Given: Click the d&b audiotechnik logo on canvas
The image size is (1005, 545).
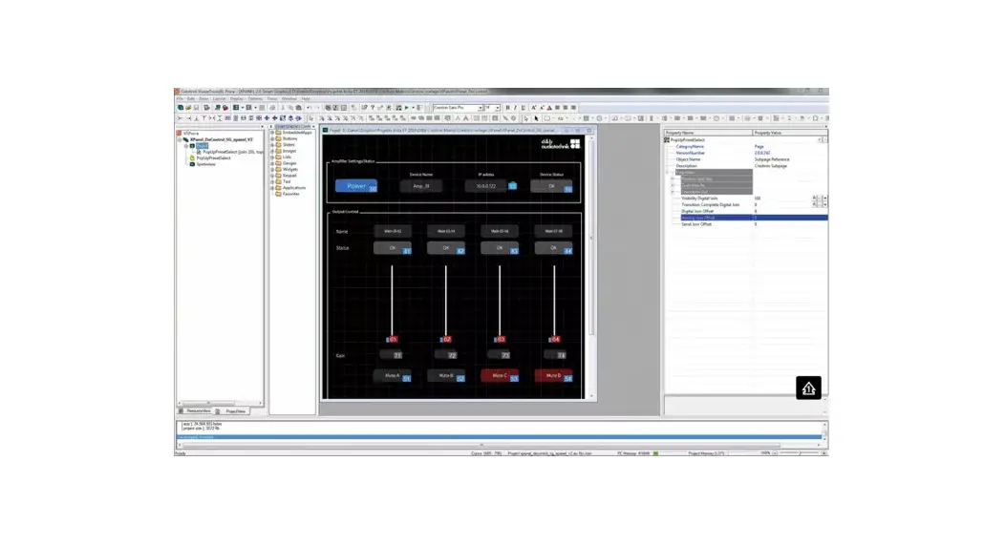Looking at the screenshot, I should (560, 144).
